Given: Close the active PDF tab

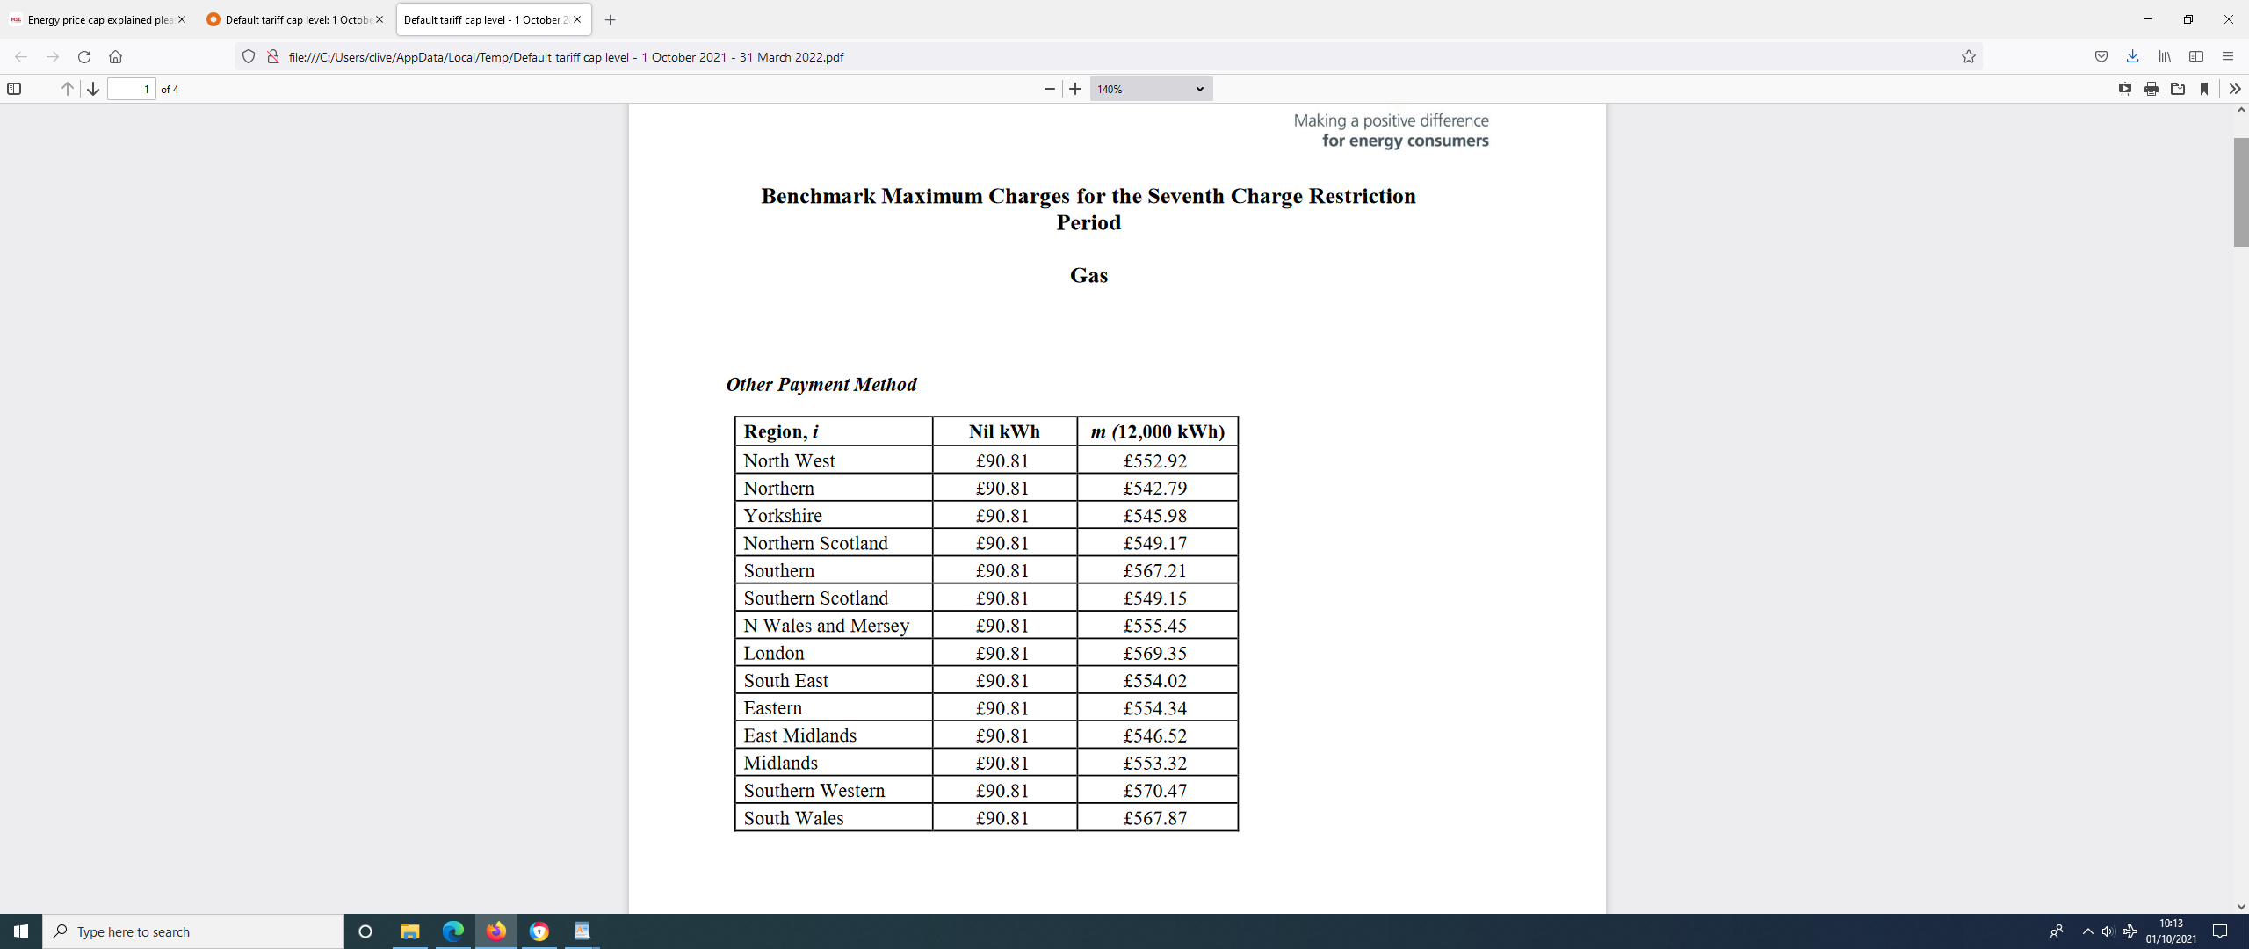Looking at the screenshot, I should (577, 19).
